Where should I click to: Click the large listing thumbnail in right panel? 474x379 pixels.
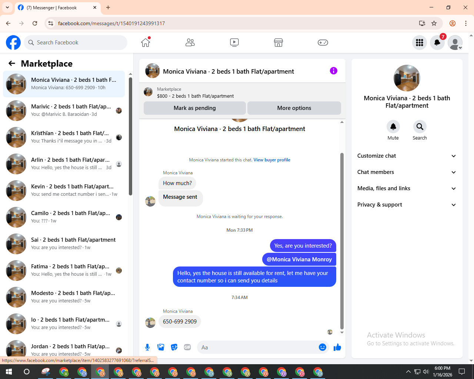click(407, 78)
